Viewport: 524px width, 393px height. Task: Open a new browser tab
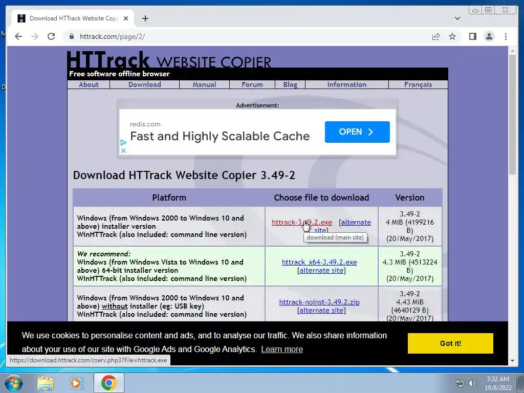[x=145, y=18]
